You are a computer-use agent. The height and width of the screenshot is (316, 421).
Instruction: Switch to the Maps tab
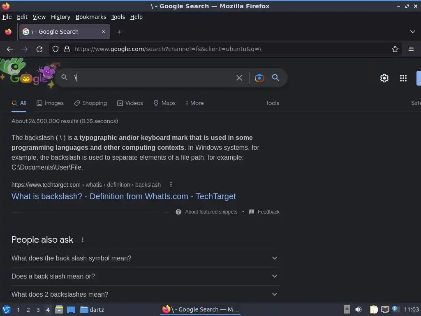(x=164, y=103)
